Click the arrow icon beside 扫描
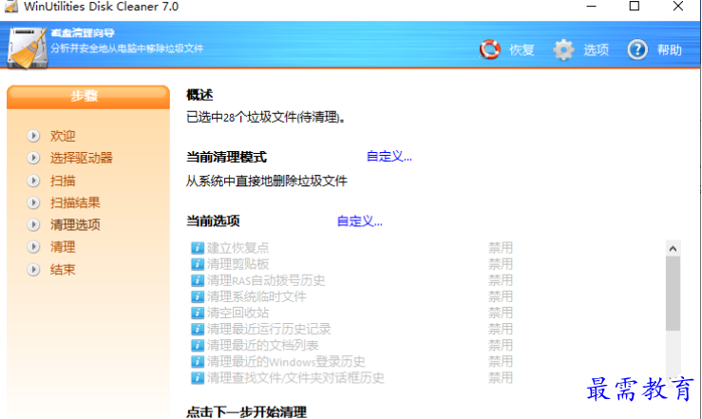Image resolution: width=702 pixels, height=419 pixels. (33, 181)
